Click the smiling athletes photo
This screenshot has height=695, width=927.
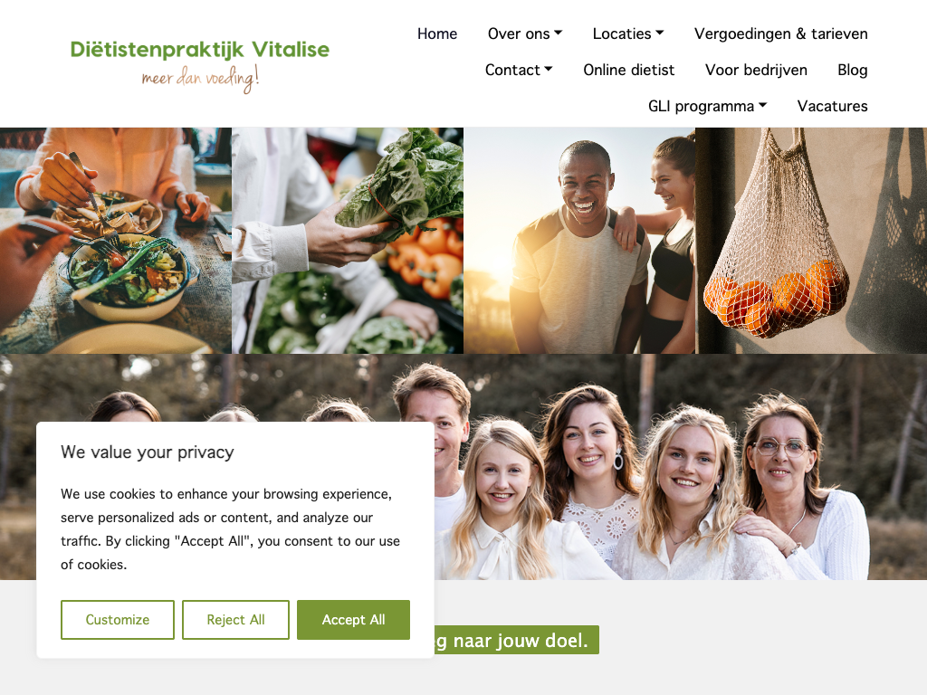point(579,241)
